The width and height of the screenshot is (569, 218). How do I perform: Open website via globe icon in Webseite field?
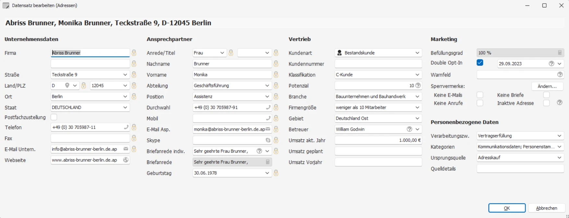pos(126,160)
